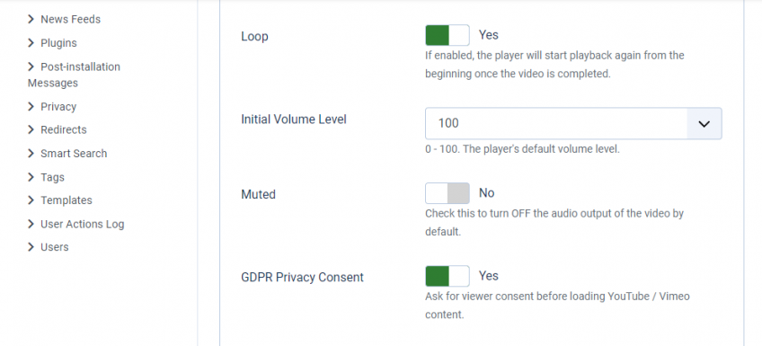Open Templates in sidebar

(x=66, y=200)
